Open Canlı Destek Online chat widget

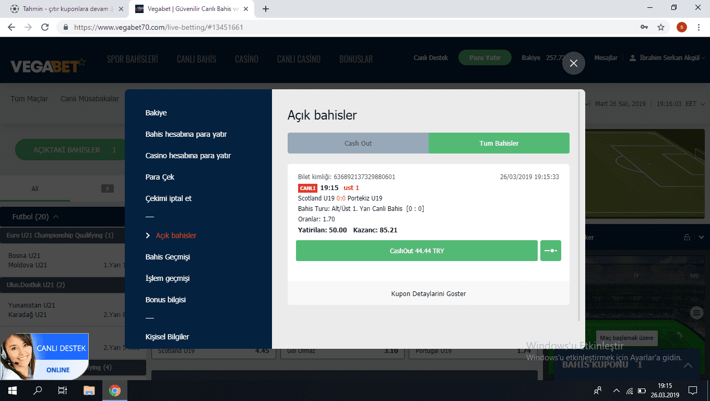pyautogui.click(x=44, y=357)
